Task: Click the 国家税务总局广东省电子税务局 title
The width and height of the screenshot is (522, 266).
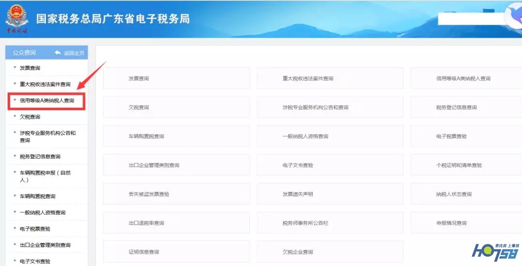Action: [113, 19]
